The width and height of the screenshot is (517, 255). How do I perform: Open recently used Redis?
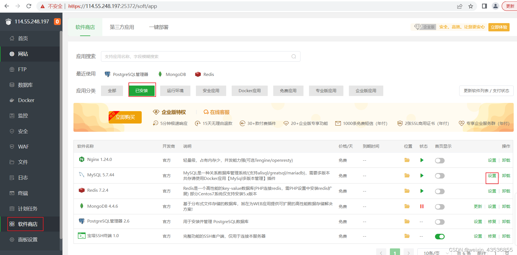pos(204,74)
